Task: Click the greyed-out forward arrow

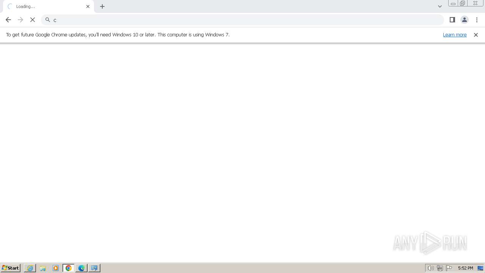Action: [20, 20]
